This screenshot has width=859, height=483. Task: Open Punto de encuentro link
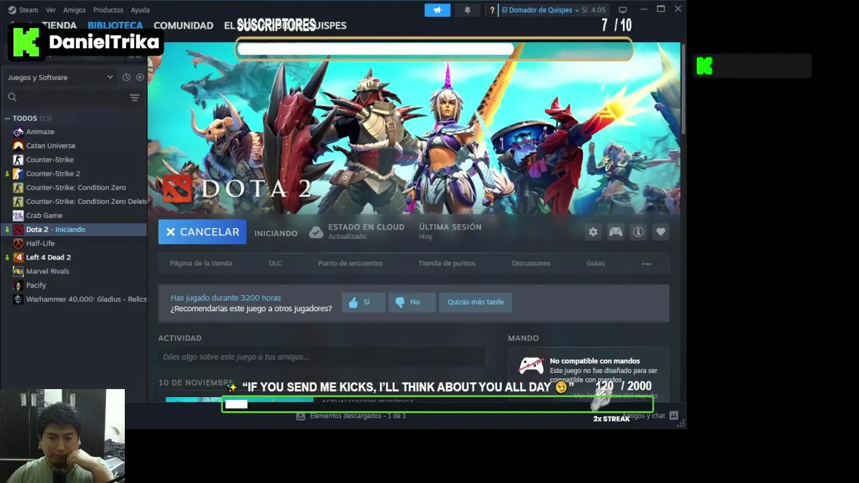[350, 264]
